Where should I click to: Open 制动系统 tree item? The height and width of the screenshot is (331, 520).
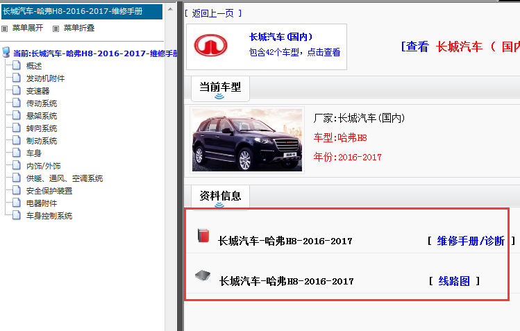(42, 141)
